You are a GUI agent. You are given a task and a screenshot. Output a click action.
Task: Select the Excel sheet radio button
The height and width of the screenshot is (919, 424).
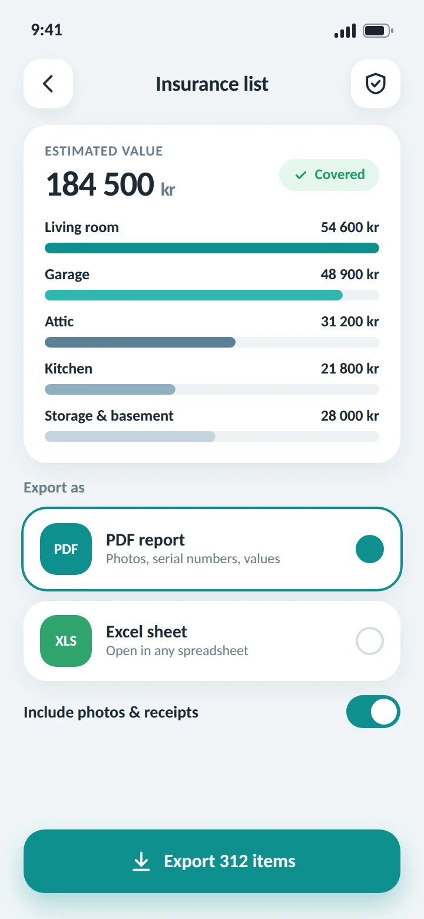coord(370,641)
